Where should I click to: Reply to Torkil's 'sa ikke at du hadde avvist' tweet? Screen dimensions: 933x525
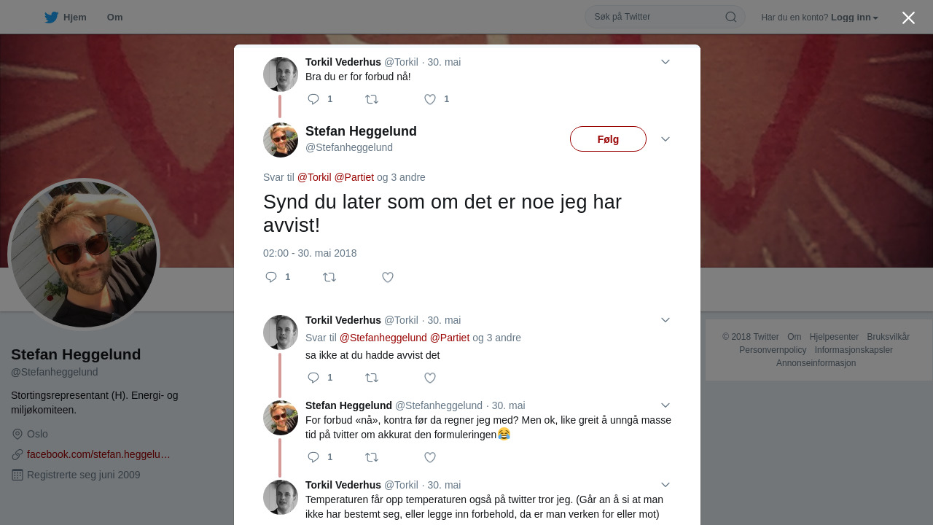(313, 378)
